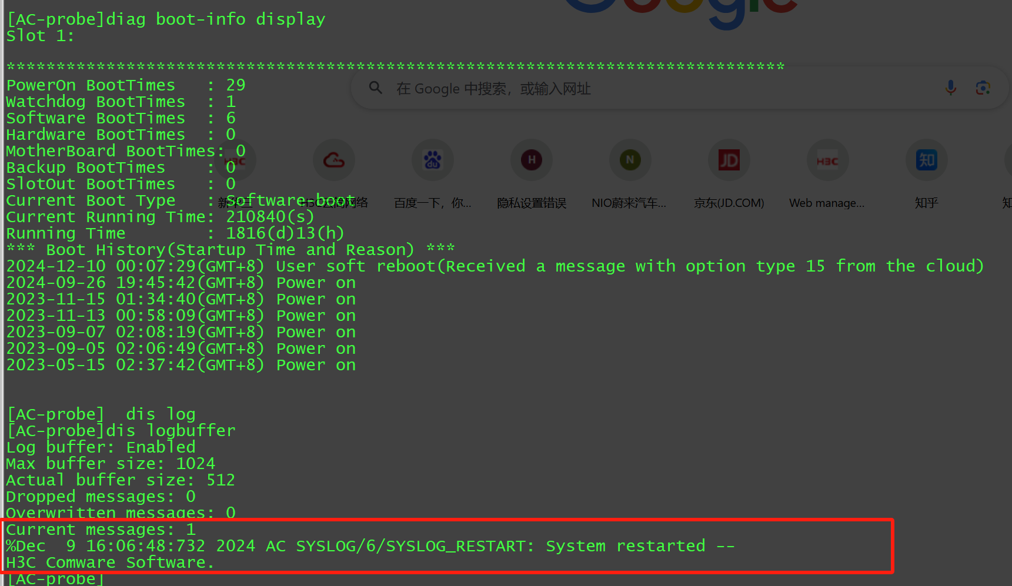The height and width of the screenshot is (586, 1012).
Task: Click the "H3C Comware Software." line
Action: click(111, 562)
